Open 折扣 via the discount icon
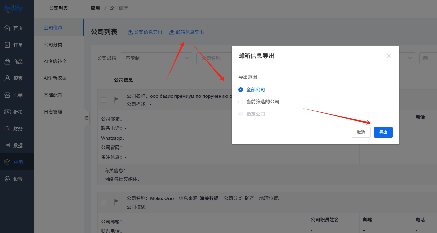Image resolution: width=437 pixels, height=233 pixels. (x=7, y=112)
